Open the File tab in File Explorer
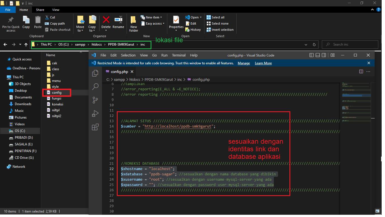Viewport: 385px width, 217px height. [8, 10]
